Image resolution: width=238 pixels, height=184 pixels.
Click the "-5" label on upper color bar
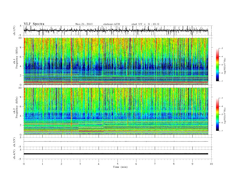(221, 65)
